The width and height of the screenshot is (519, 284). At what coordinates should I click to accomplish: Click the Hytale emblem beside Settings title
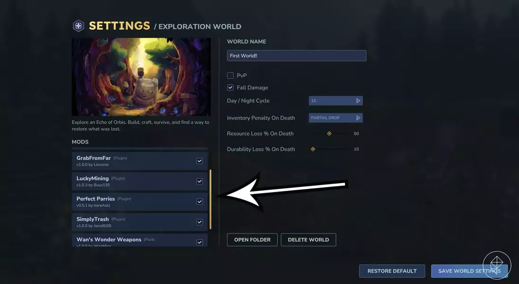[79, 26]
